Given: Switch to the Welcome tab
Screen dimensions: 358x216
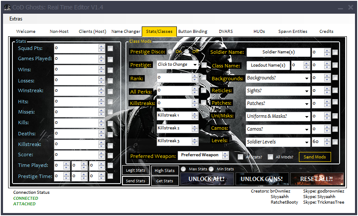Looking at the screenshot, I should pyautogui.click(x=26, y=32).
